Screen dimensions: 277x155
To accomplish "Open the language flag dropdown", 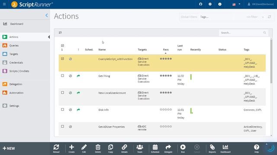I will (x=236, y=4).
